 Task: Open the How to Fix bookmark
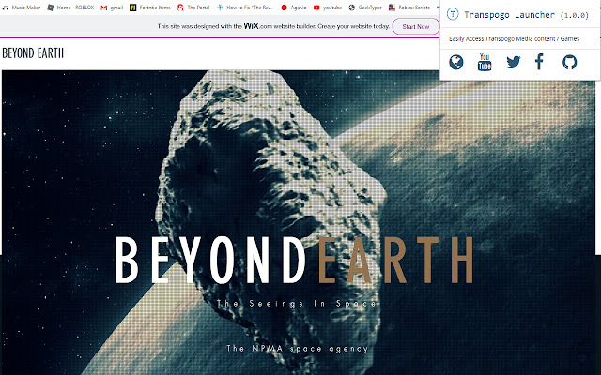pyautogui.click(x=249, y=7)
